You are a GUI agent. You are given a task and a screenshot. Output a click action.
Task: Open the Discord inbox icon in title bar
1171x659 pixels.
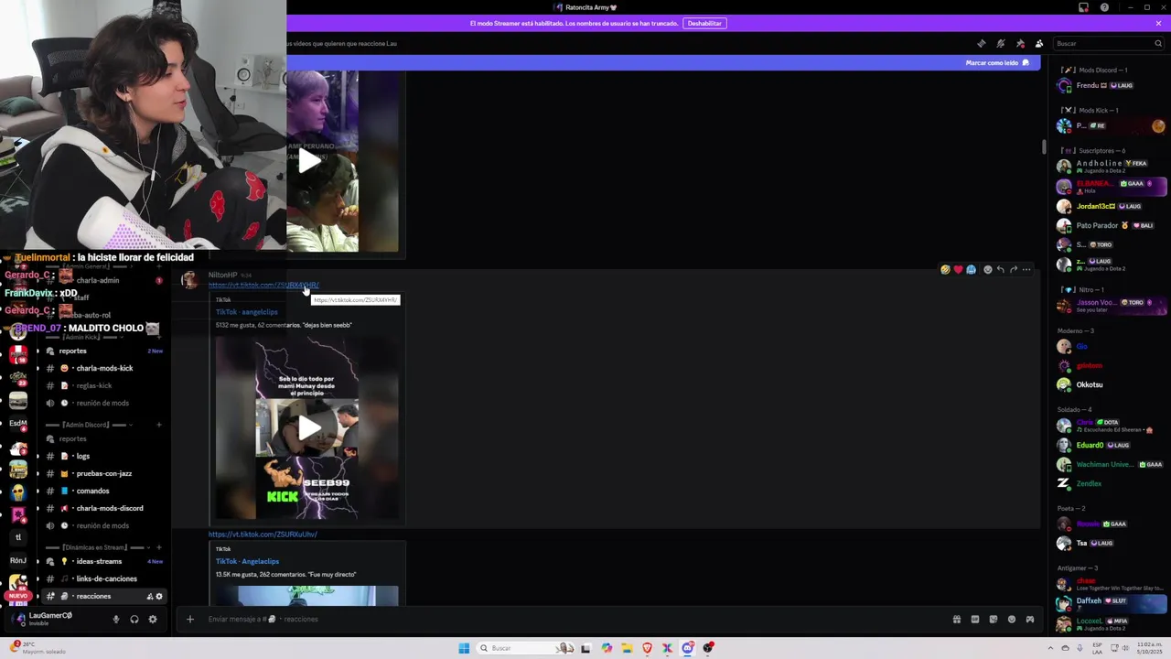(x=1084, y=7)
